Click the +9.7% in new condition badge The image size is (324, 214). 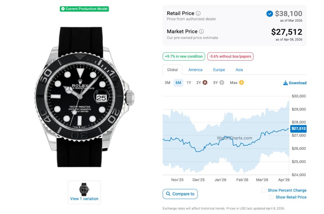click(x=184, y=57)
